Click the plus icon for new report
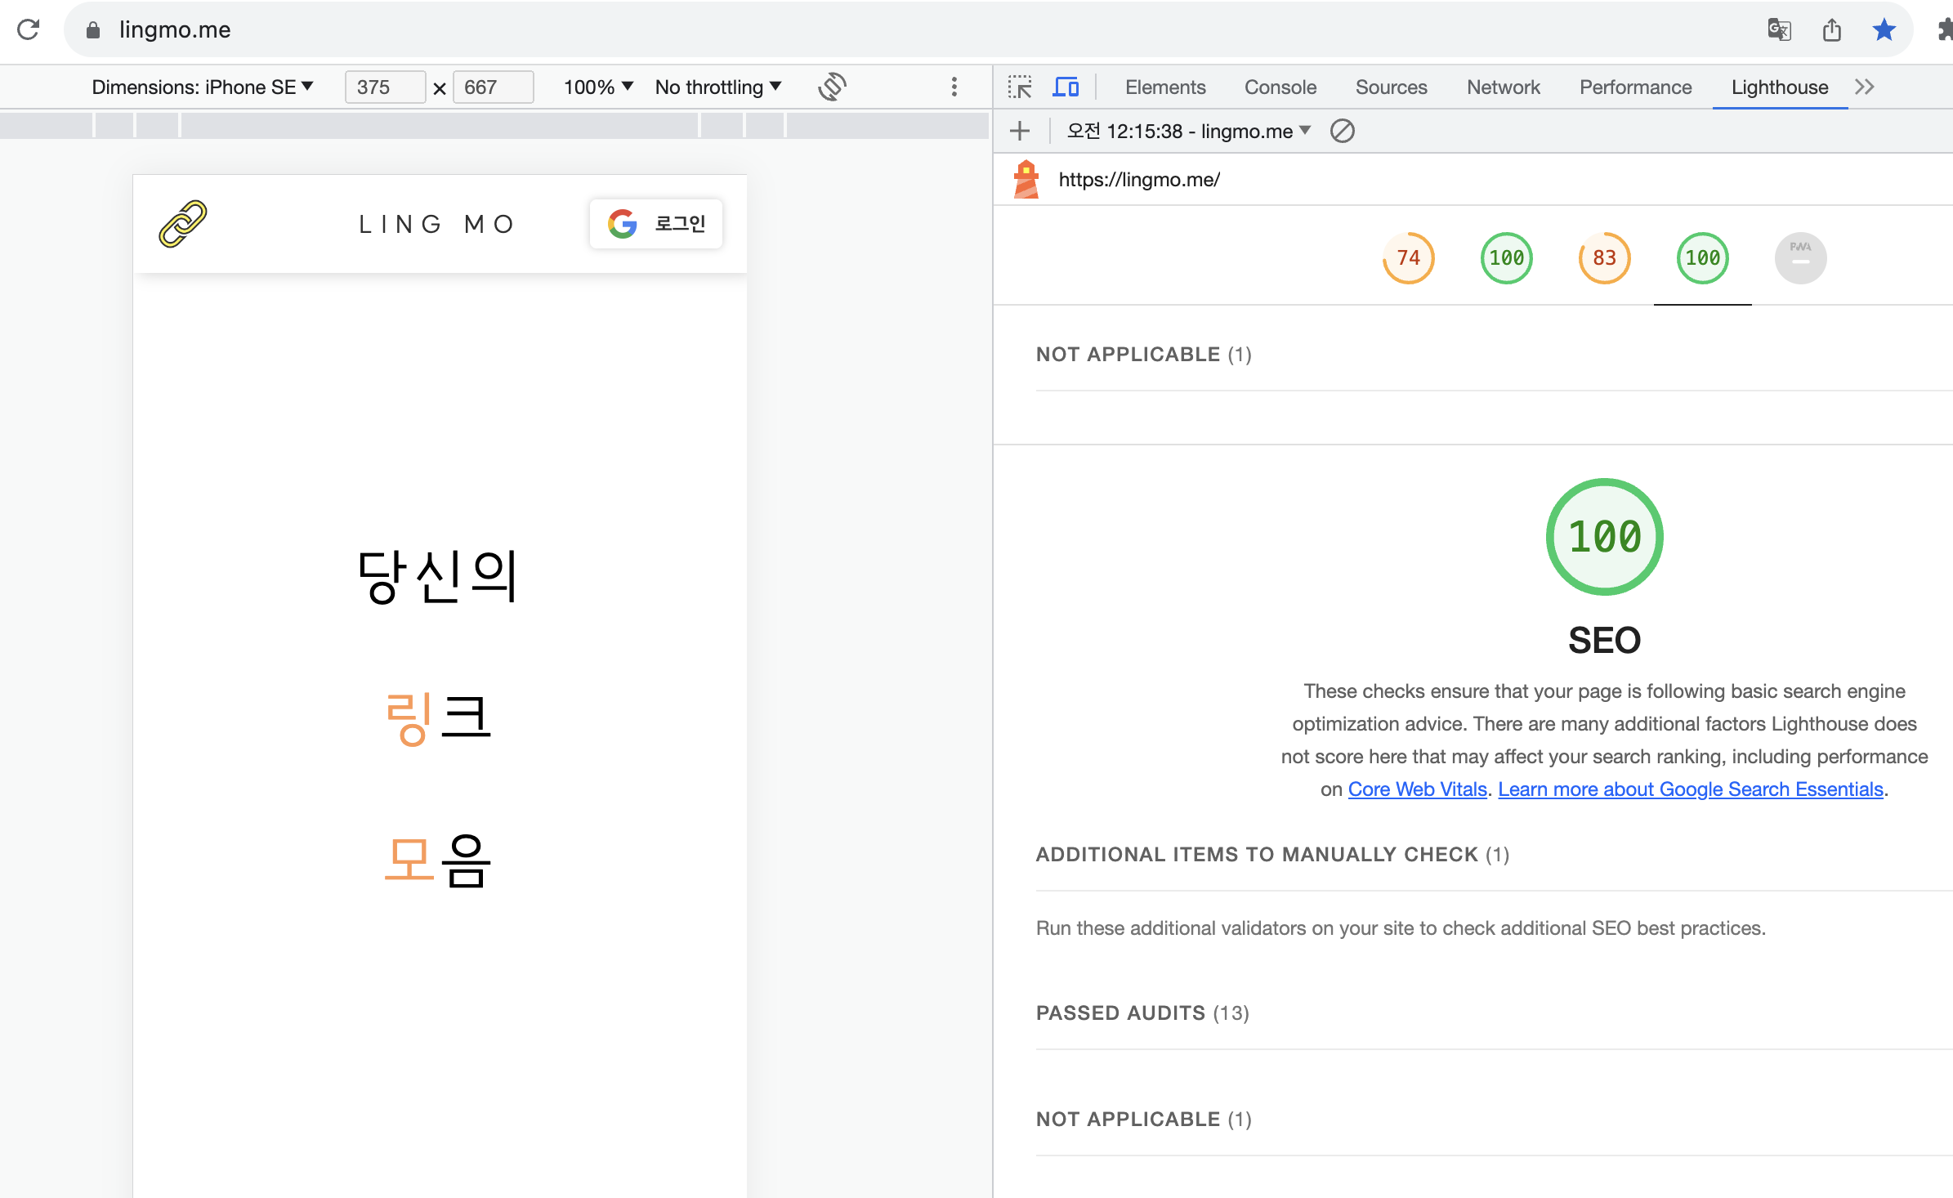Screen dimensions: 1953x1198 pos(1019,131)
